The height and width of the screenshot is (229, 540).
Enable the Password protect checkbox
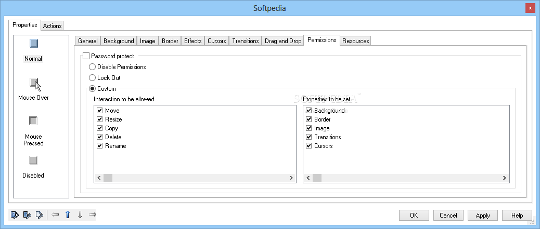(x=86, y=56)
